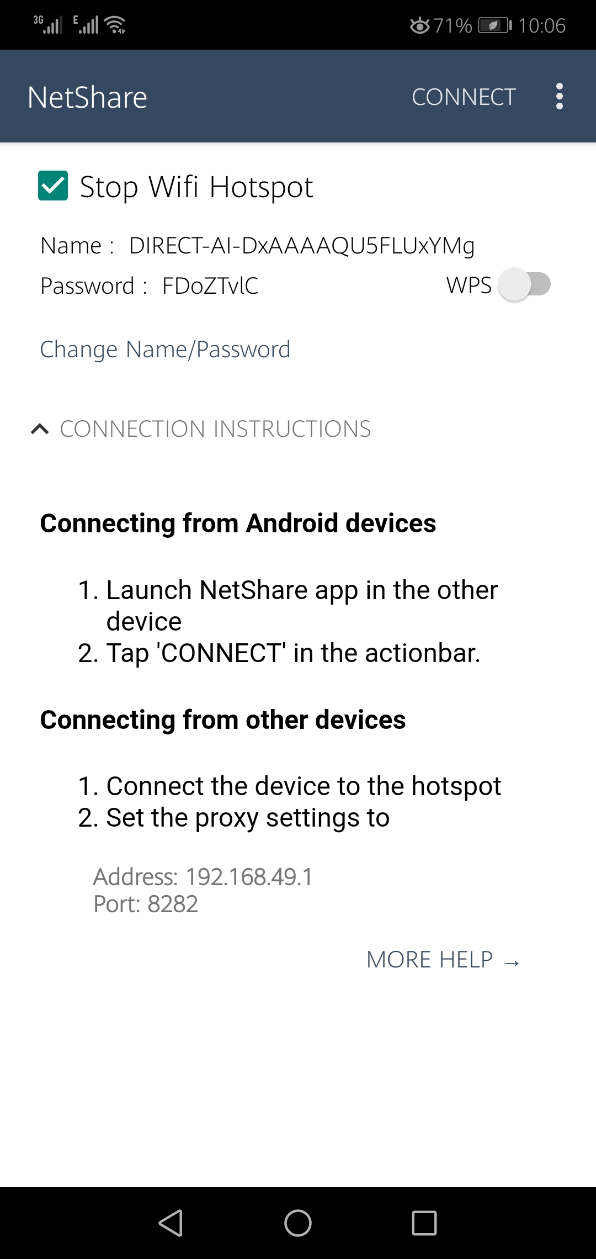Tap the eye comfort status icon
This screenshot has width=596, height=1259.
pyautogui.click(x=419, y=25)
